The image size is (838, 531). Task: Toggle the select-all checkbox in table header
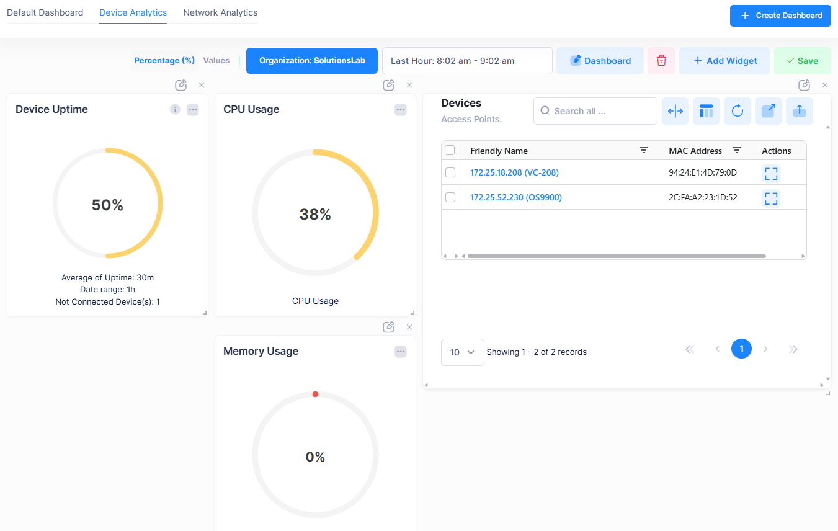450,150
